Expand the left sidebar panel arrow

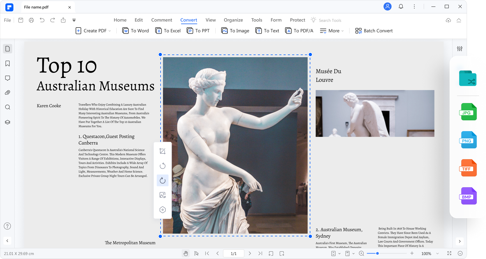(x=7, y=241)
